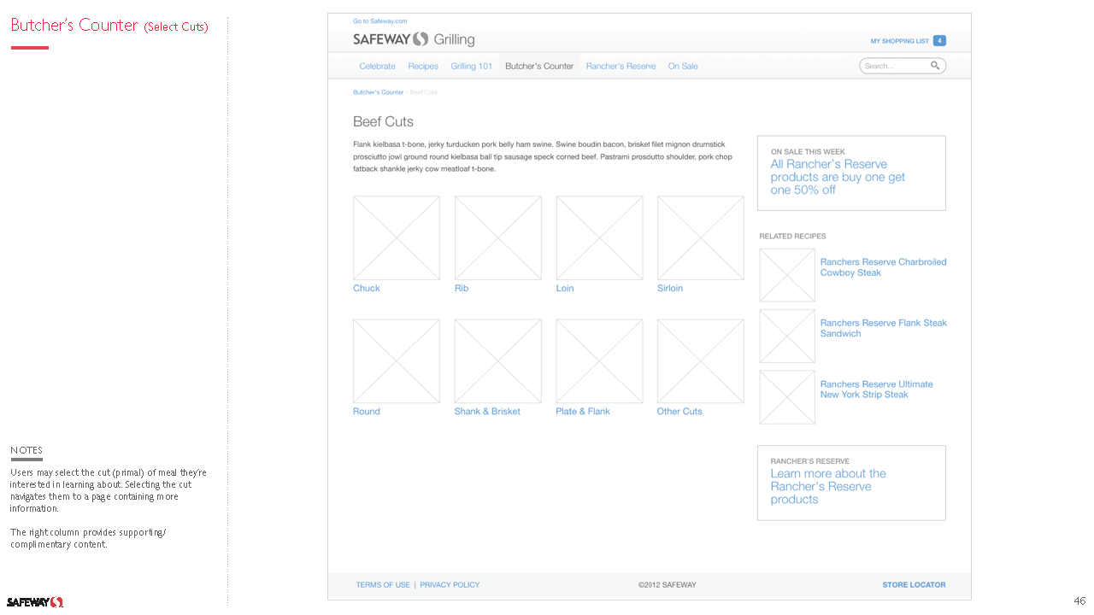Image resolution: width=1094 pixels, height=615 pixels.
Task: Learn more about Rancher's Reserve products
Action: tap(851, 483)
